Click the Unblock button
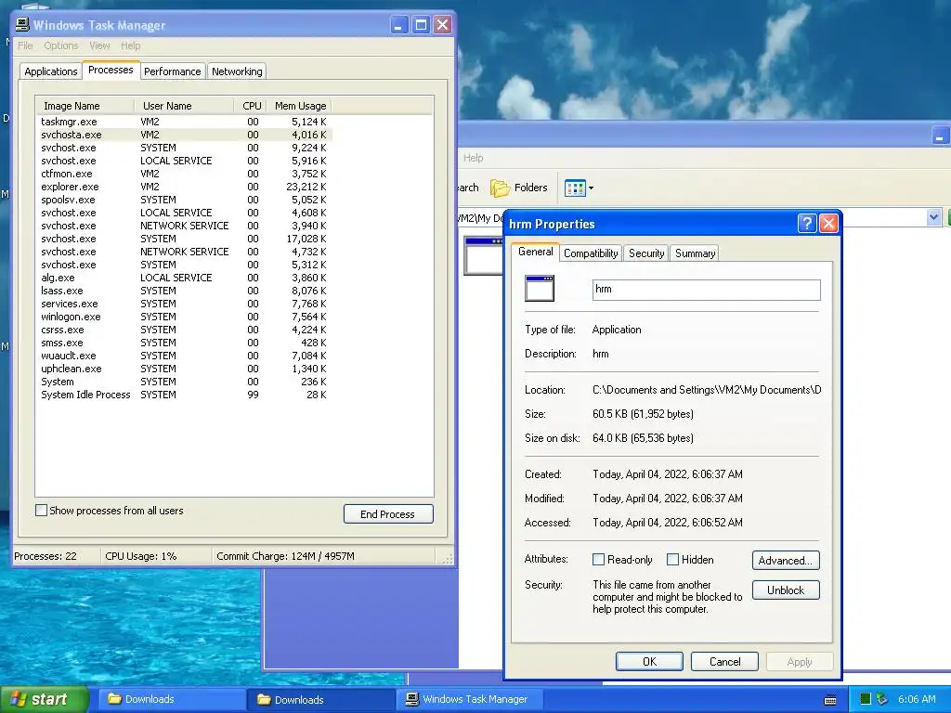The width and height of the screenshot is (951, 713). tap(786, 590)
